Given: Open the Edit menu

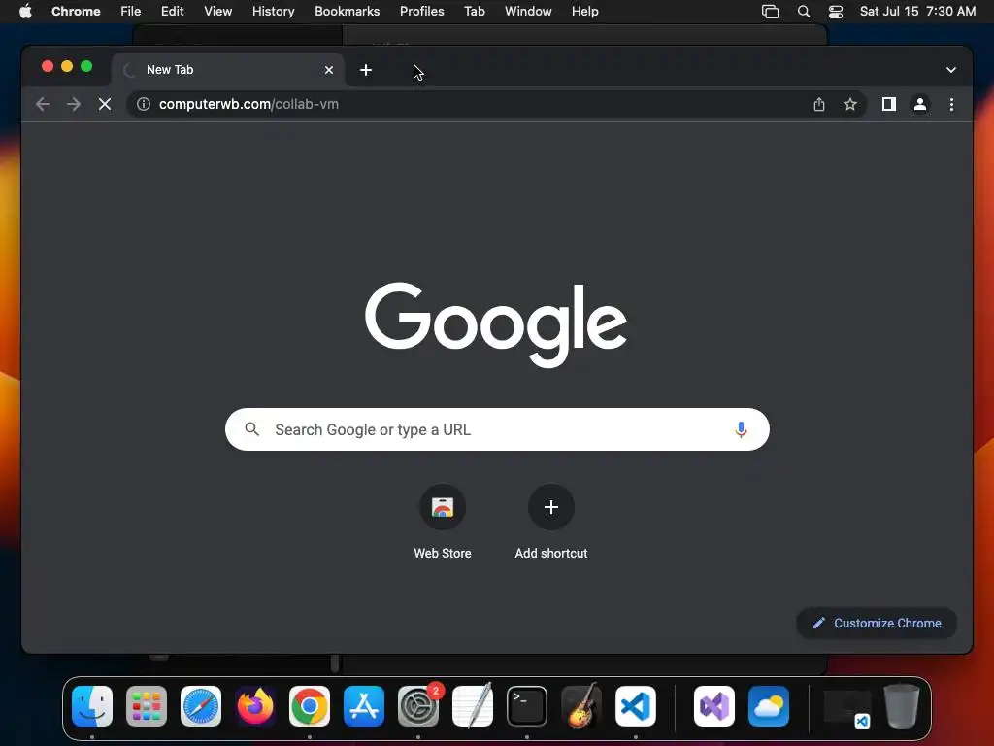Looking at the screenshot, I should pyautogui.click(x=172, y=11).
